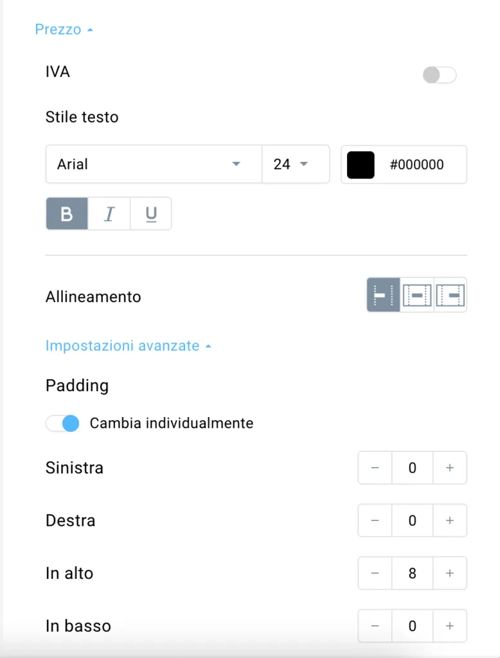The image size is (500, 658).
Task: Open font size 24 dropdown
Action: coord(296,164)
